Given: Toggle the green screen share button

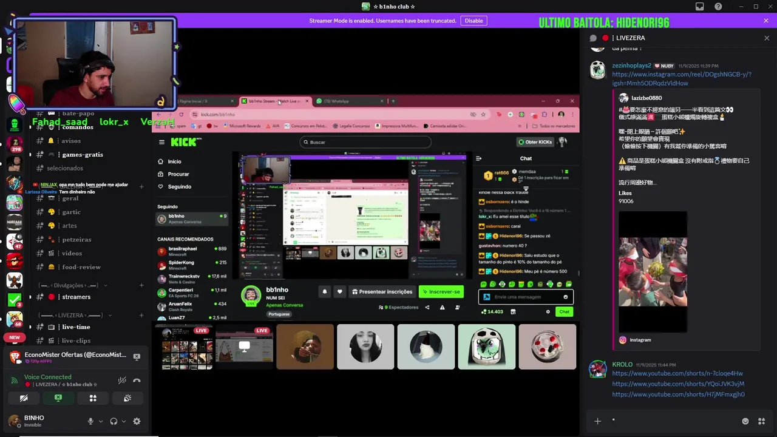Looking at the screenshot, I should (x=58, y=398).
